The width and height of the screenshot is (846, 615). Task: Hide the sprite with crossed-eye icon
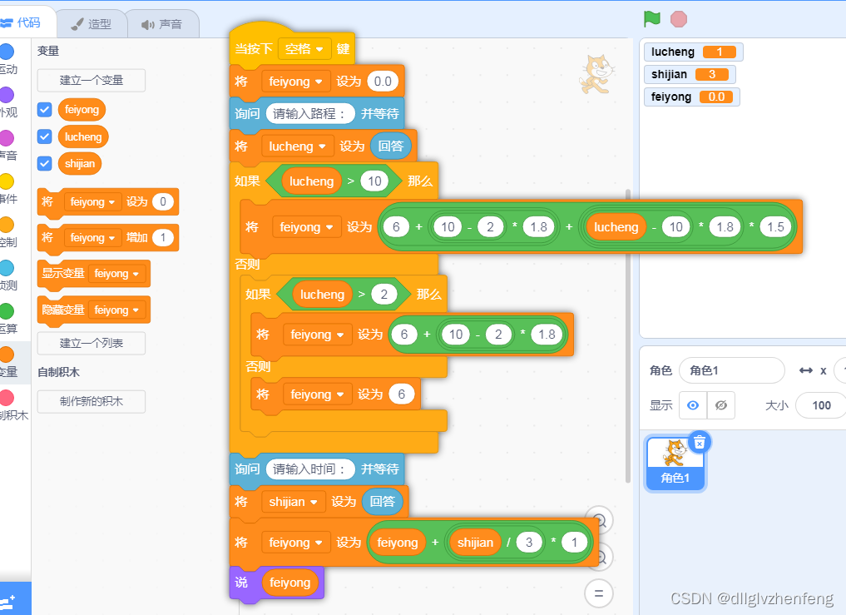[721, 405]
